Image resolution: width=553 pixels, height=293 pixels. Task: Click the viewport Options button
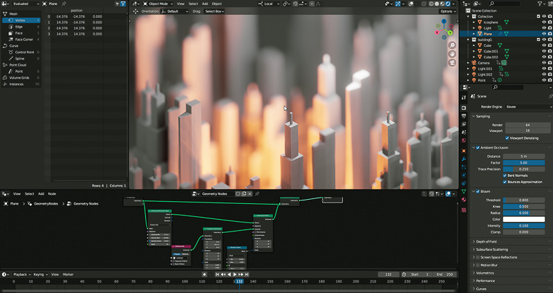(x=447, y=12)
